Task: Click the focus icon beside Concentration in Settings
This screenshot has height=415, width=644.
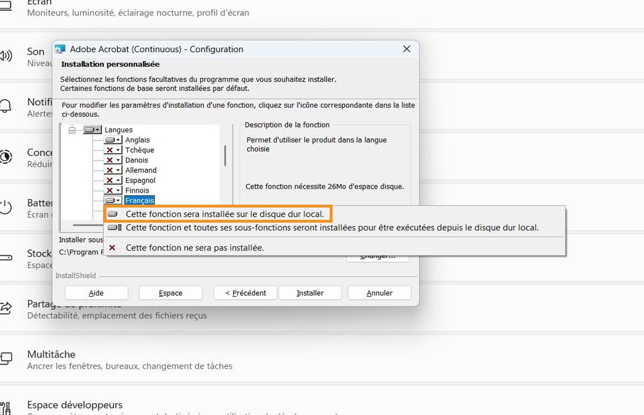Action: click(6, 157)
